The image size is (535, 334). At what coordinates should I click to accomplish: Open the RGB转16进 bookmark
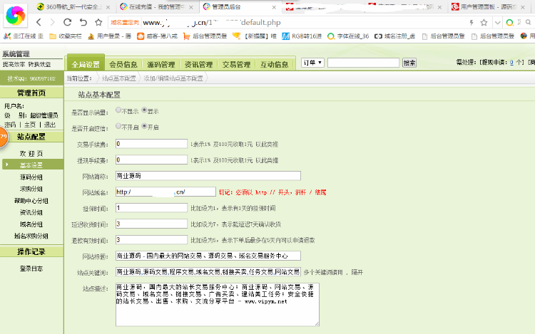307,36
